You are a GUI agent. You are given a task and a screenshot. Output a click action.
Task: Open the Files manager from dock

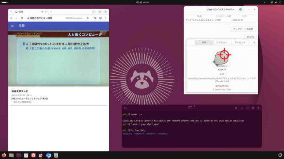point(11,155)
